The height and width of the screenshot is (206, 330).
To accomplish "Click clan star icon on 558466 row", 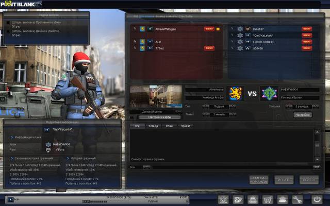I will (240, 48).
